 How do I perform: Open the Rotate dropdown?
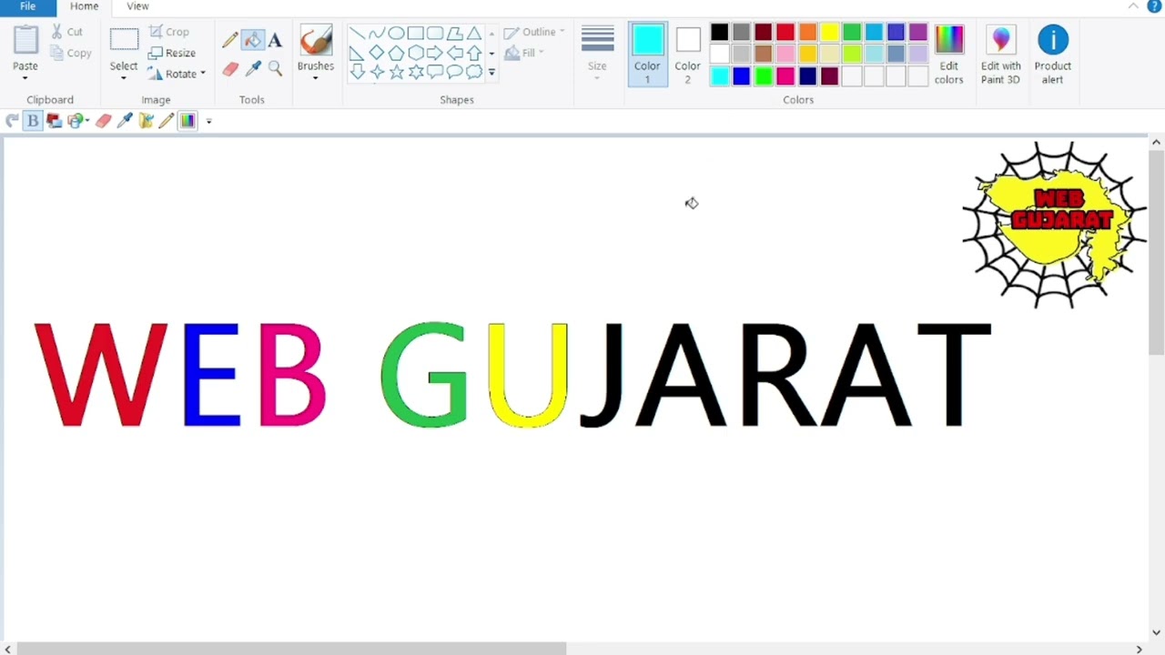point(177,74)
